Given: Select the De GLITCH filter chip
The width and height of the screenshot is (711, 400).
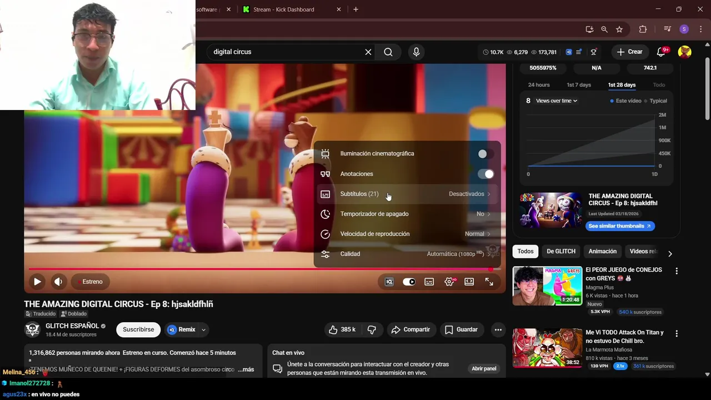Looking at the screenshot, I should pos(561,252).
